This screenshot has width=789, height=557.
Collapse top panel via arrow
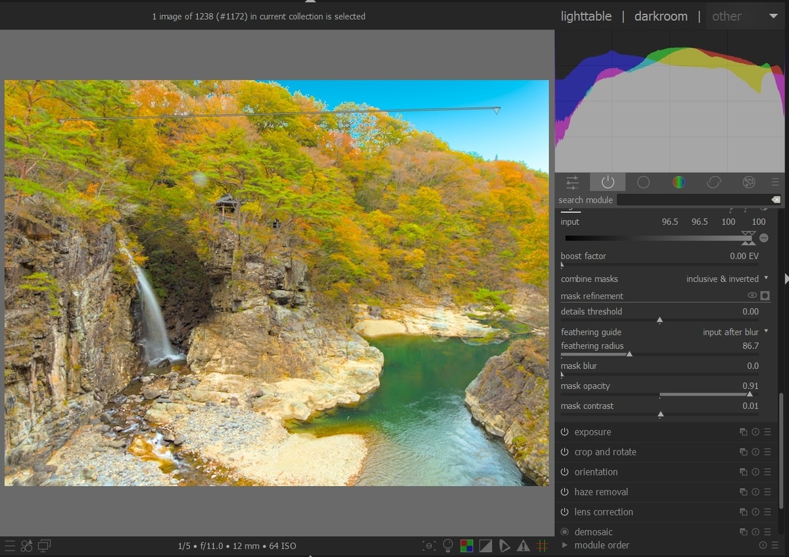click(x=310, y=1)
